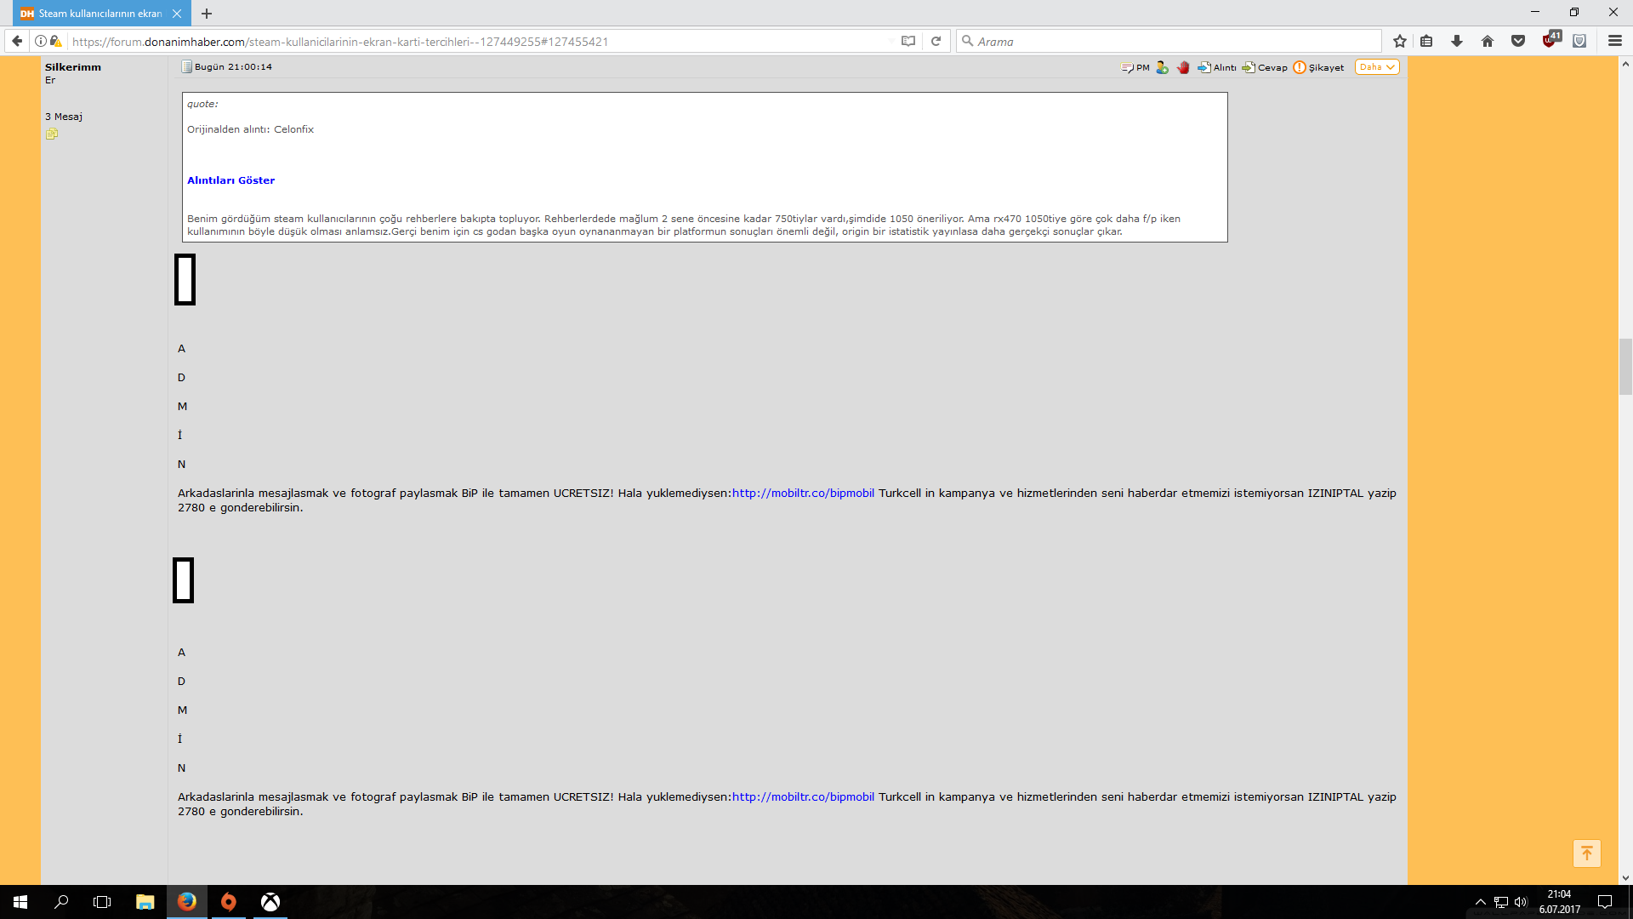
Task: Open first mobiltr.co/bipmobil link
Action: coord(803,493)
